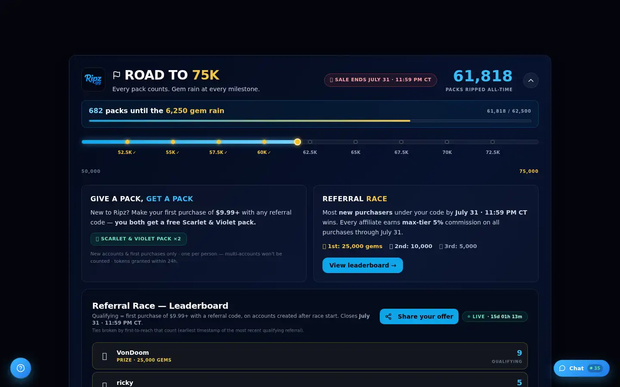Click the 62.5K milestone marker
Viewport: 620px width, 387px height.
310,142
